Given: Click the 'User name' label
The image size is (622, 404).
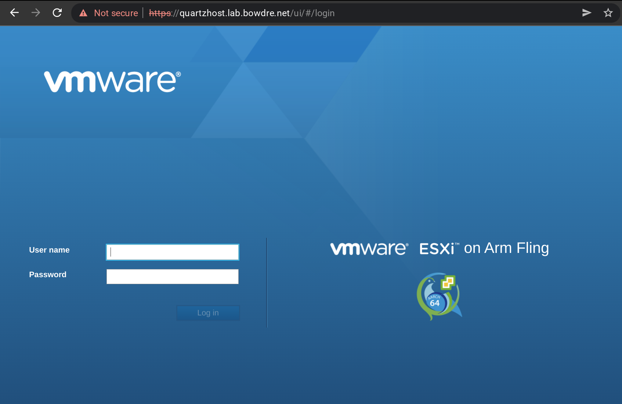Looking at the screenshot, I should click(x=49, y=250).
